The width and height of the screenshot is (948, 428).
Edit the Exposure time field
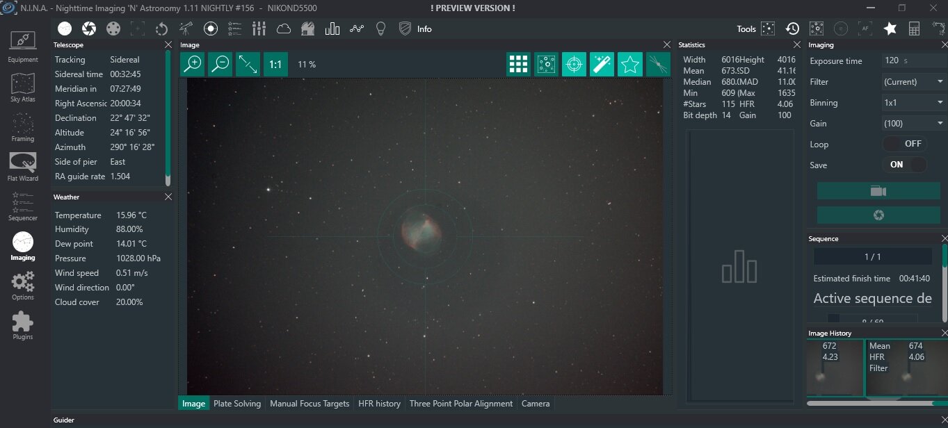[x=913, y=60]
